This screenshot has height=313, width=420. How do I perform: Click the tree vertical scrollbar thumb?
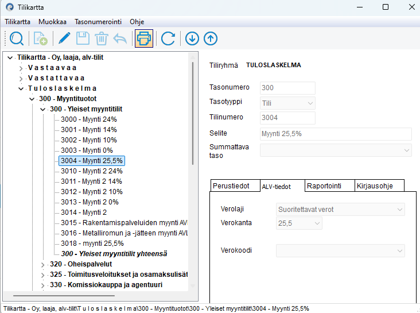192,113
